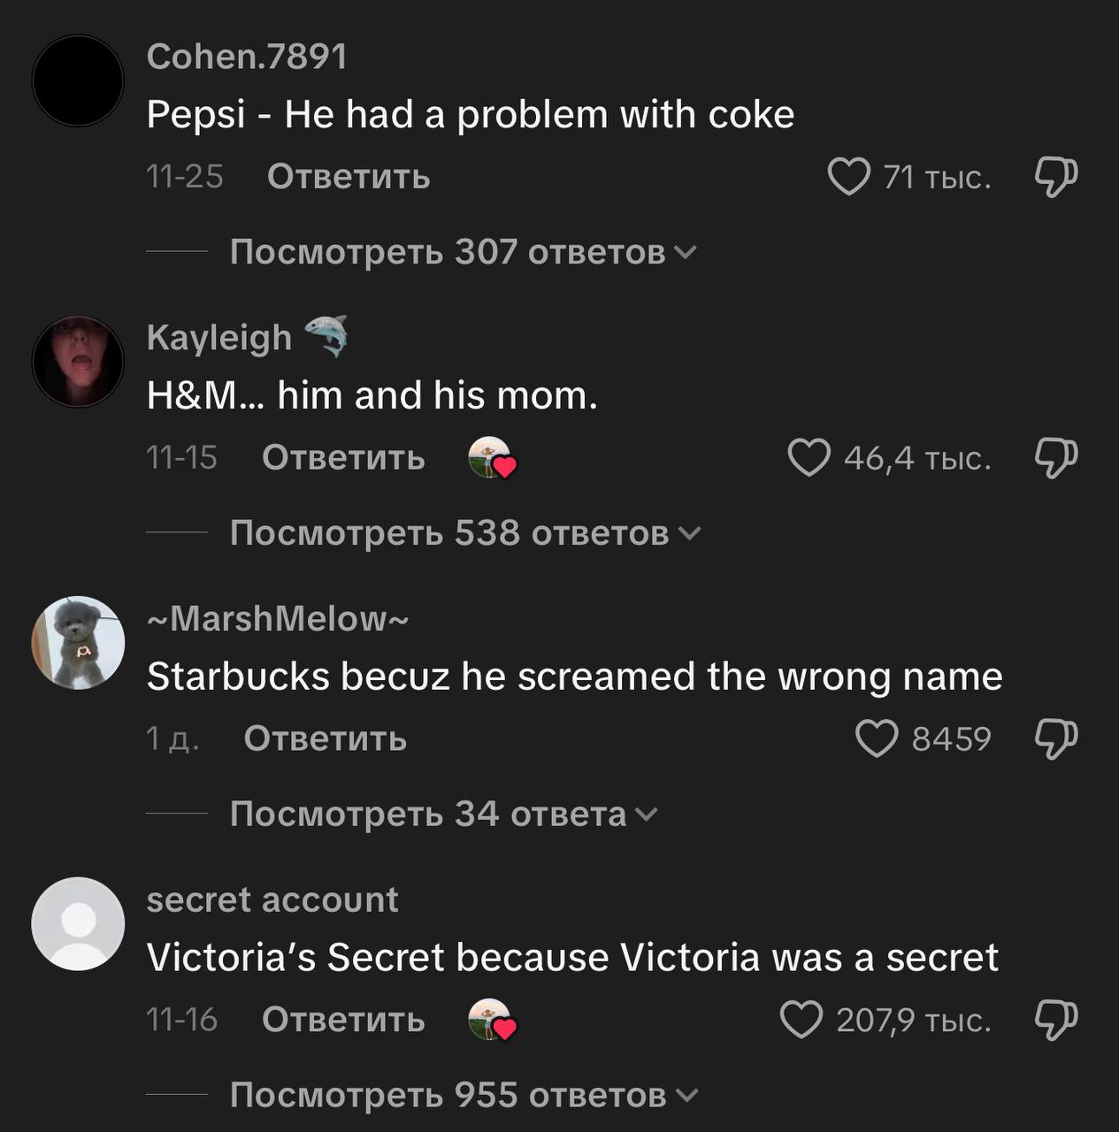This screenshot has width=1119, height=1132.
Task: Reply to Cohen.7891's Pepsi comment
Action: coord(349,177)
